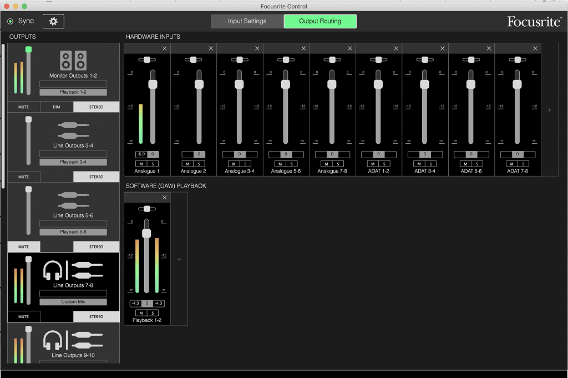Click the Analogue 1 pan slider knob

tap(147, 60)
